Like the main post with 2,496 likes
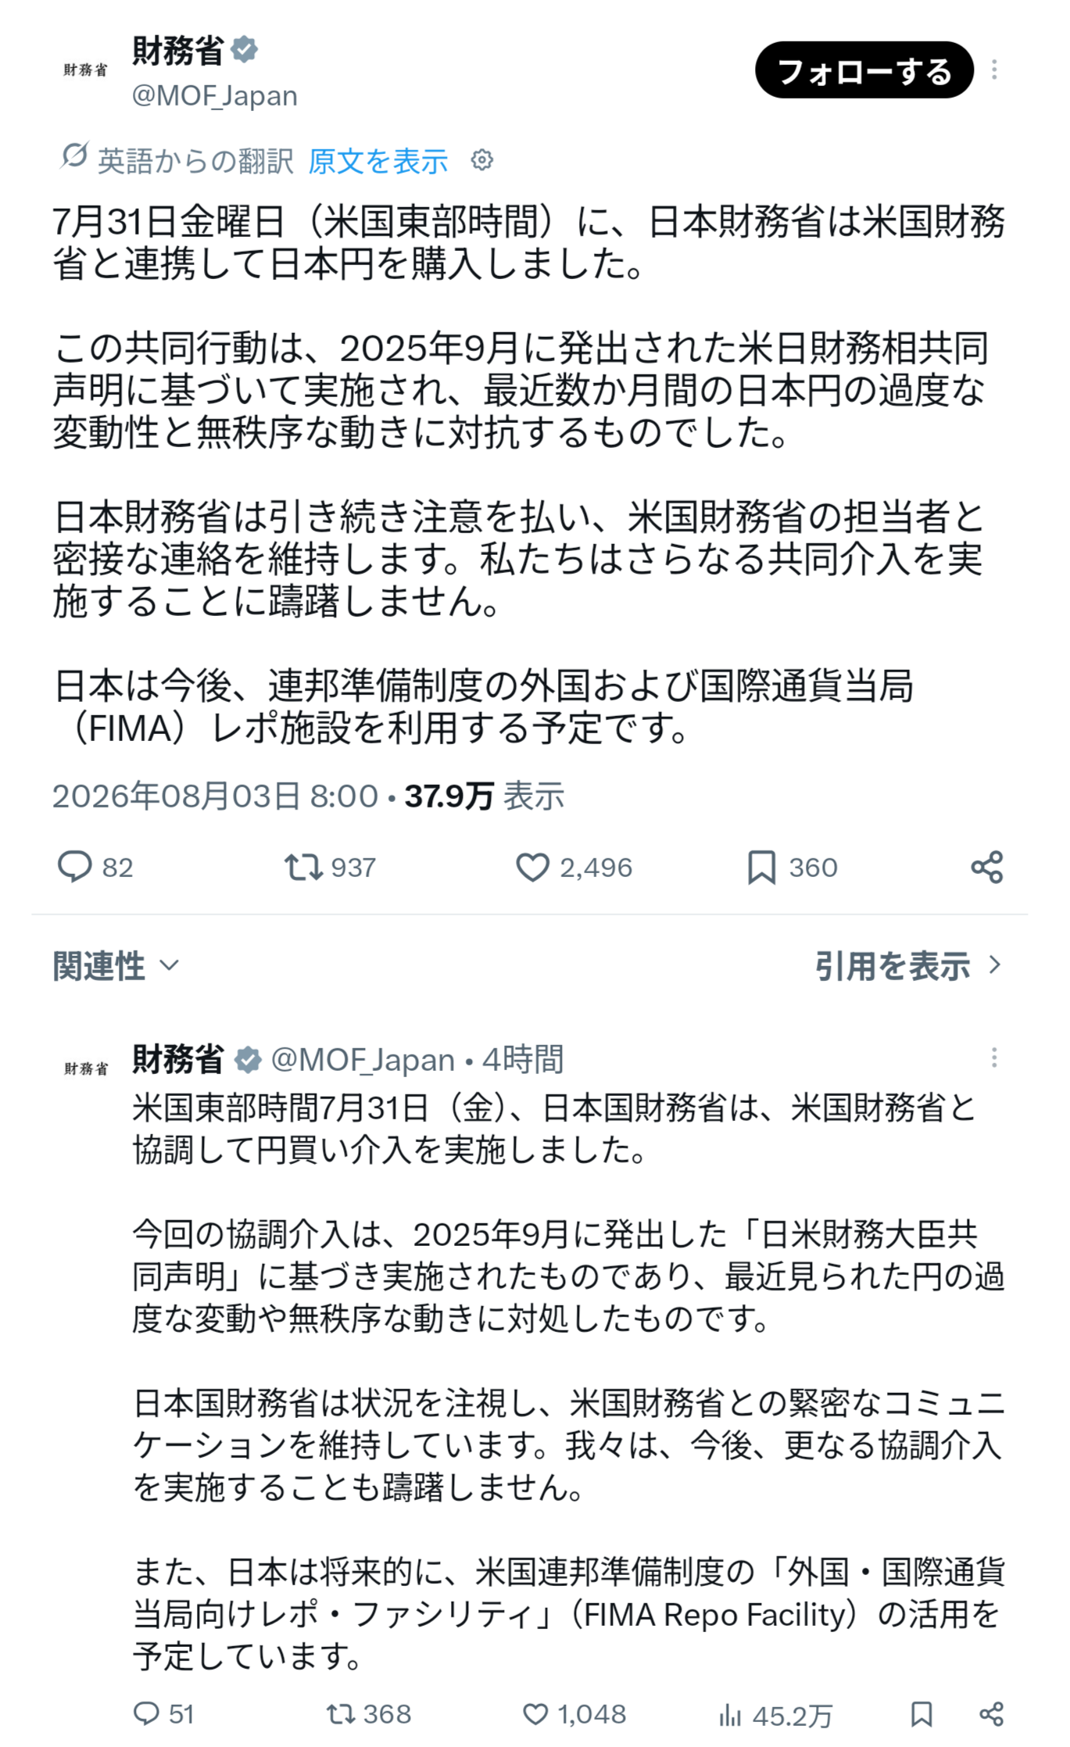The height and width of the screenshot is (1747, 1070). pyautogui.click(x=532, y=867)
